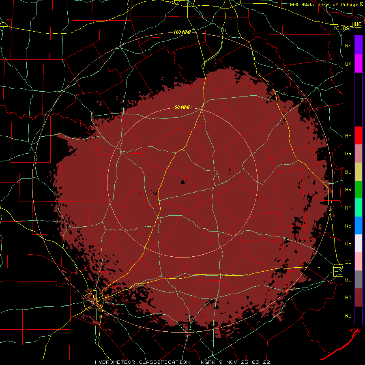Click the 50 NMI range ring label
The height and width of the screenshot is (365, 365).
(x=182, y=107)
